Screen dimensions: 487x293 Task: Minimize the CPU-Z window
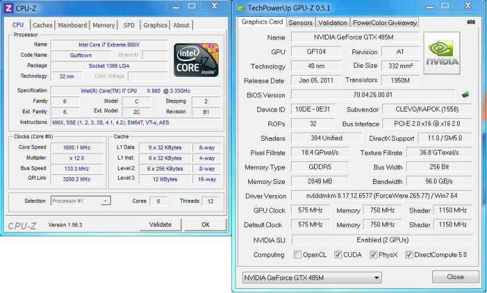(176, 6)
